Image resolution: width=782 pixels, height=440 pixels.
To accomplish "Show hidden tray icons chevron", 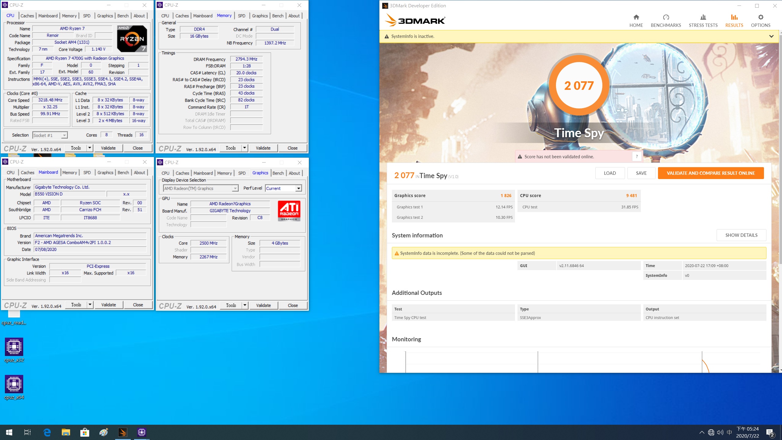I will [702, 432].
